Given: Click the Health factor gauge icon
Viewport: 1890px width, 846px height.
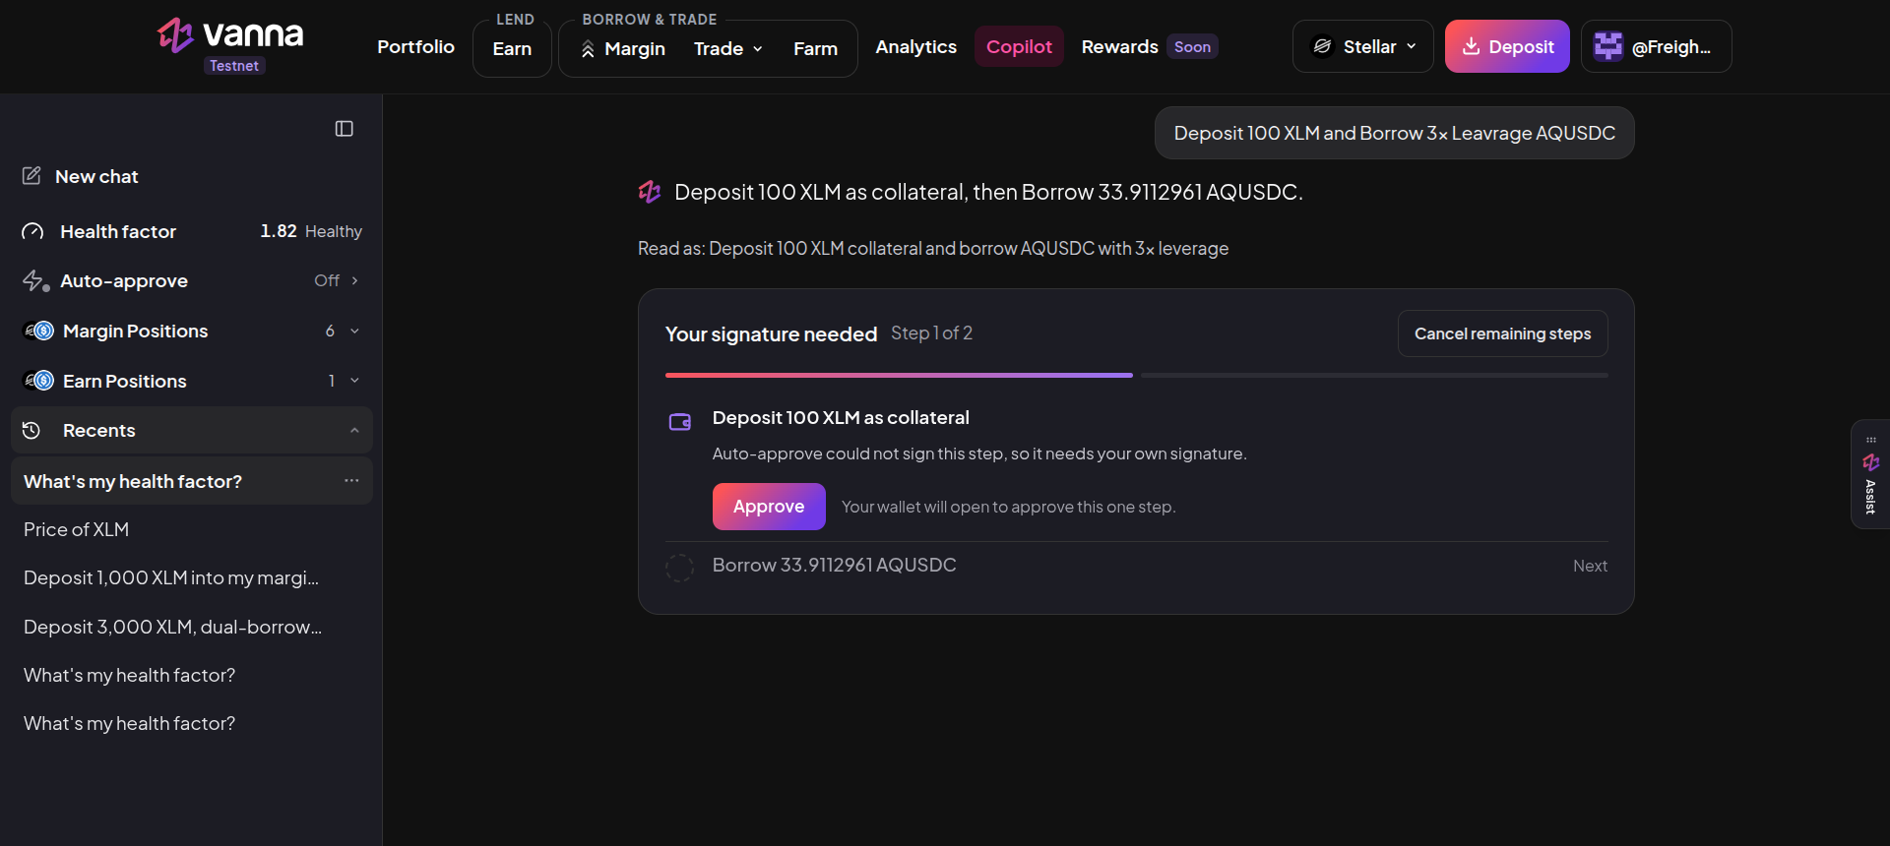Looking at the screenshot, I should (x=32, y=231).
